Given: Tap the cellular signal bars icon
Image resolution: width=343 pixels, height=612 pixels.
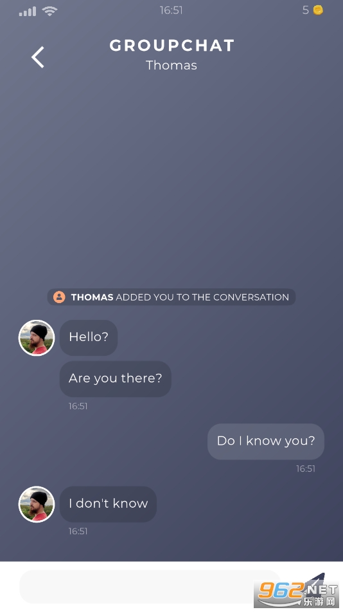Looking at the screenshot, I should pos(28,12).
